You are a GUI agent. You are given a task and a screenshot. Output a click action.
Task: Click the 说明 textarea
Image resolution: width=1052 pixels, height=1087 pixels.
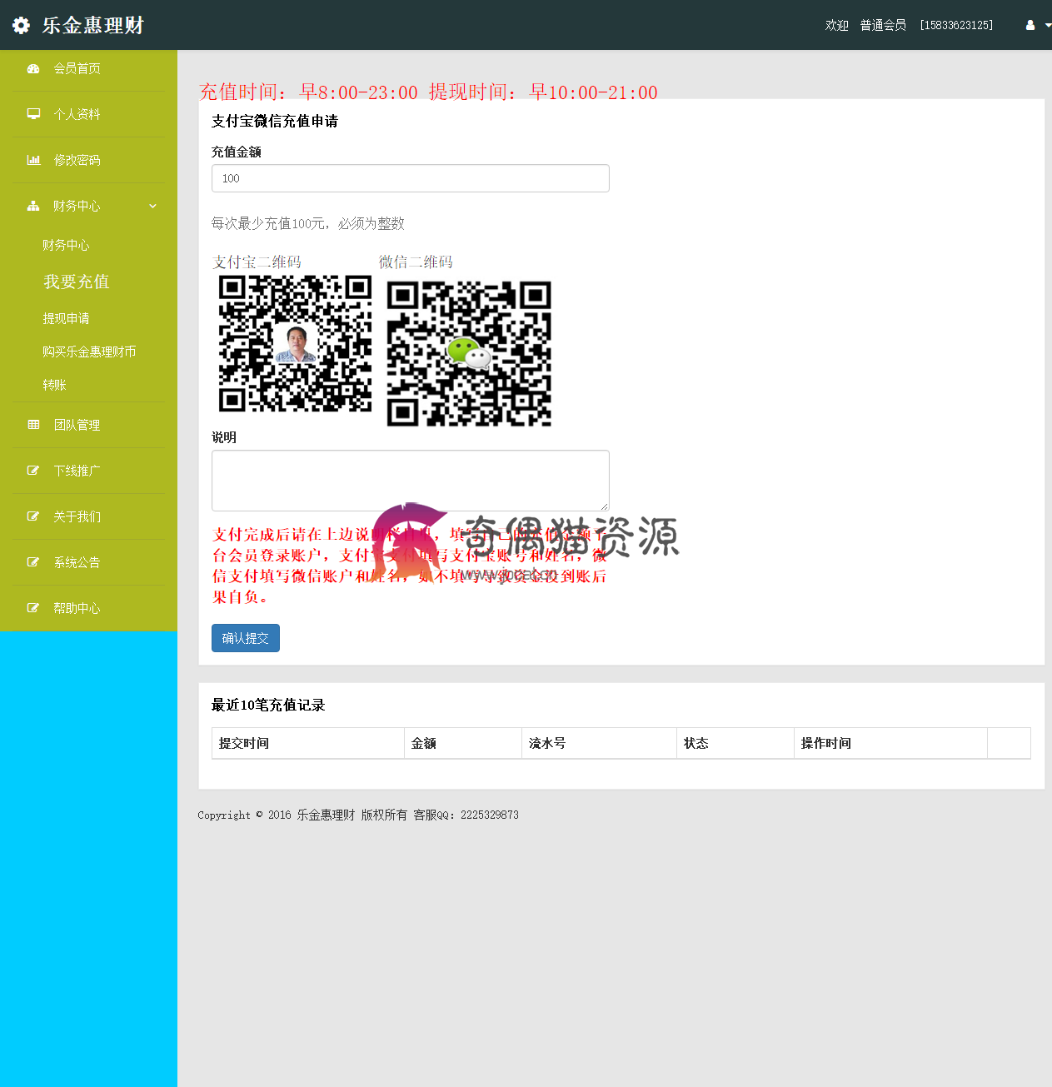pyautogui.click(x=411, y=481)
